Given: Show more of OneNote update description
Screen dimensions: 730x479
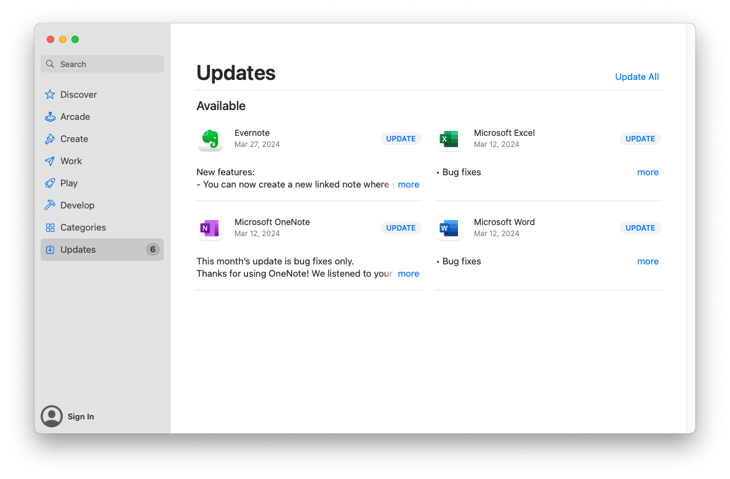Looking at the screenshot, I should [408, 274].
